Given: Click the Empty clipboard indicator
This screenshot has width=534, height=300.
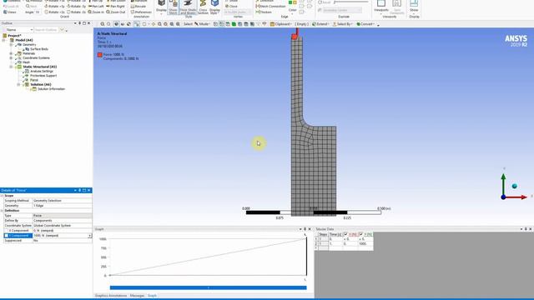Looking at the screenshot, I should (x=302, y=24).
